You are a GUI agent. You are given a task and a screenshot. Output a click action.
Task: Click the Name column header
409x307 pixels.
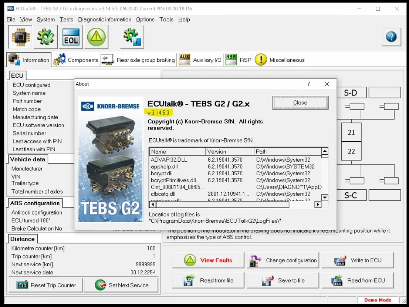(x=178, y=152)
